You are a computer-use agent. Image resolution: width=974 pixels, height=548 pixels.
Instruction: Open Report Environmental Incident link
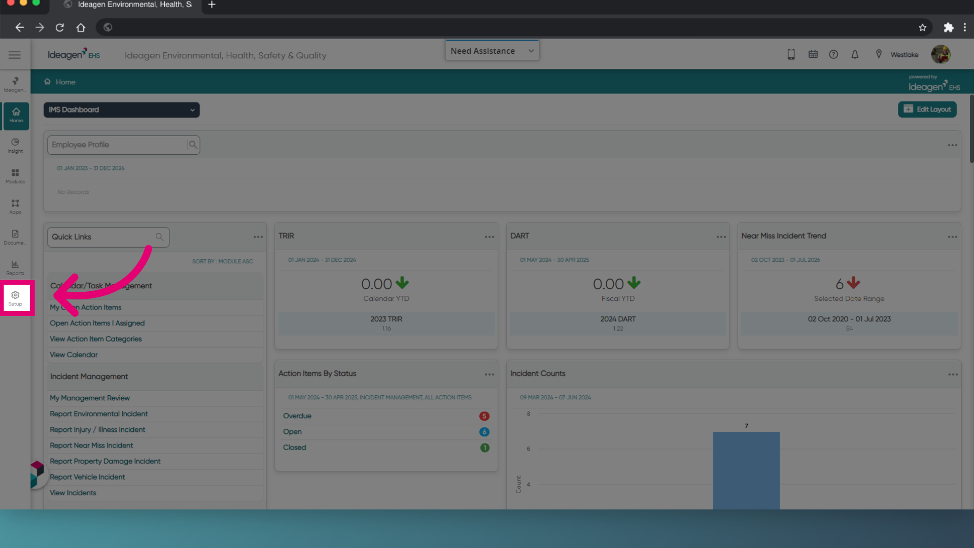tap(98, 414)
